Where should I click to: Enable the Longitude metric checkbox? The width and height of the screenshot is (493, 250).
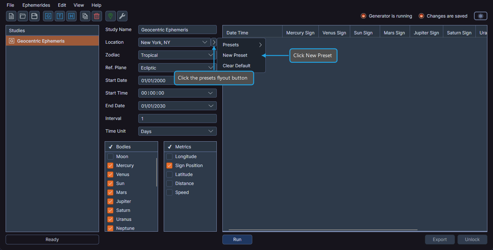(x=169, y=156)
